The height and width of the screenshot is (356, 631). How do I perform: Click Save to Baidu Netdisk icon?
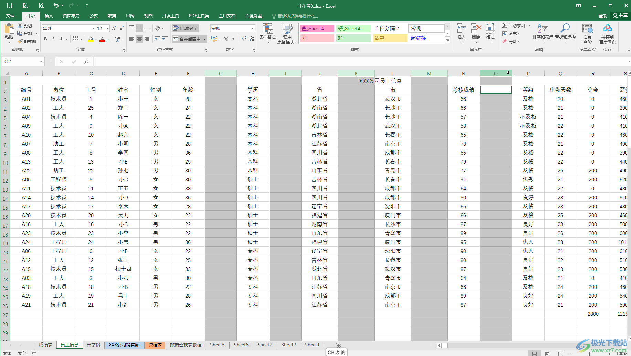click(x=608, y=29)
